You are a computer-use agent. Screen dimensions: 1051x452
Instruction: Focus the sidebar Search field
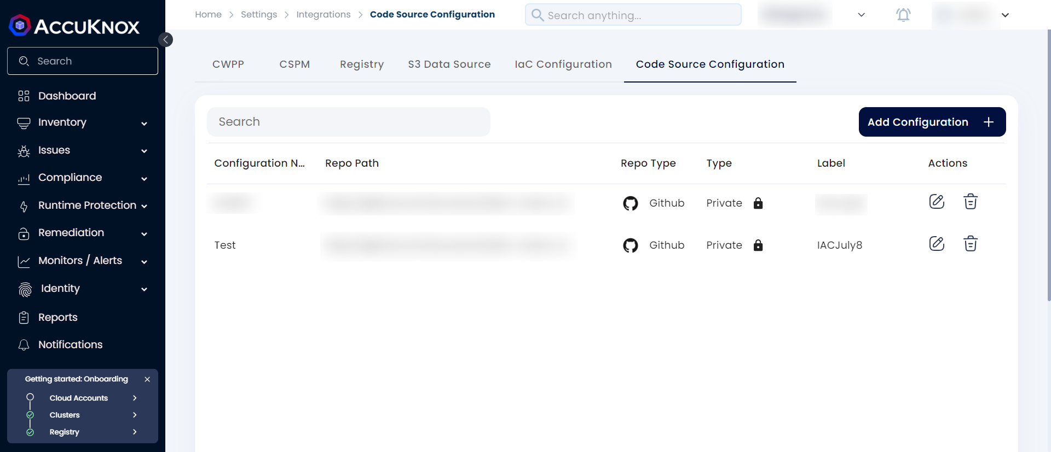(x=83, y=61)
